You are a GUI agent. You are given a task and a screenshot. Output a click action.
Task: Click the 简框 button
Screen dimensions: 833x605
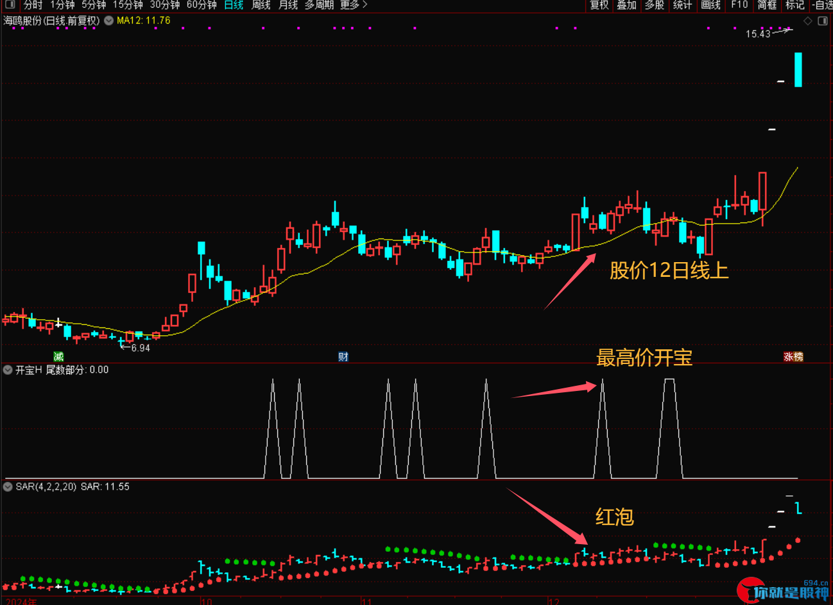click(x=767, y=5)
